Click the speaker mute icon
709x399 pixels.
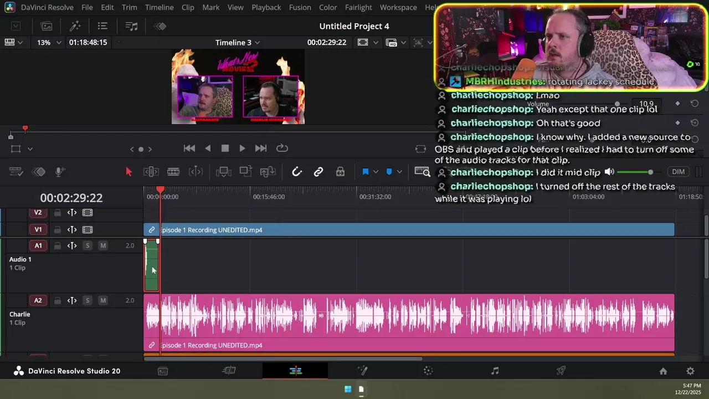[609, 172]
